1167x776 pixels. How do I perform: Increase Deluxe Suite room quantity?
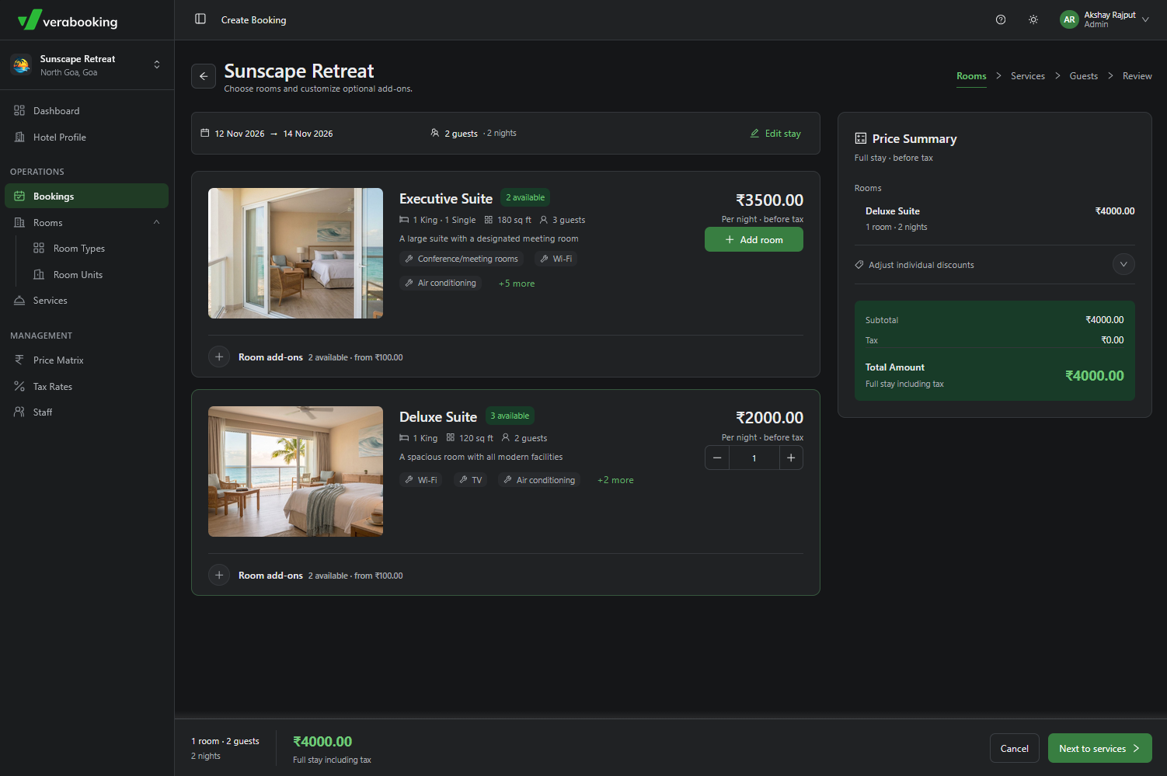pos(791,458)
